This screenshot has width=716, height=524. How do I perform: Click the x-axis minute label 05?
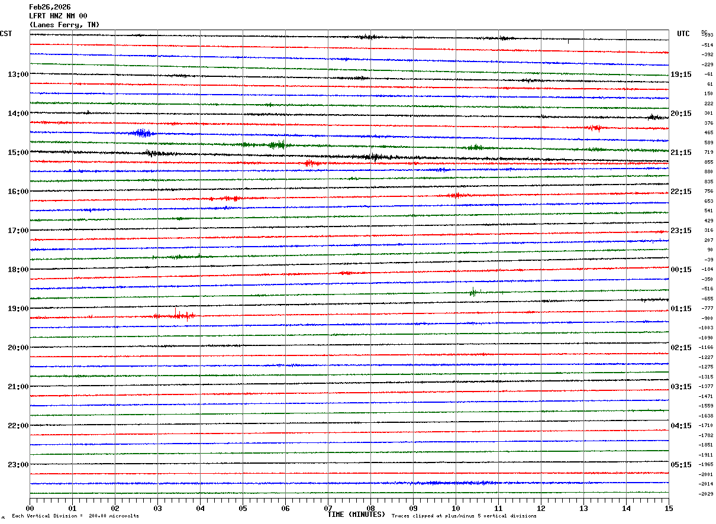pos(243,508)
